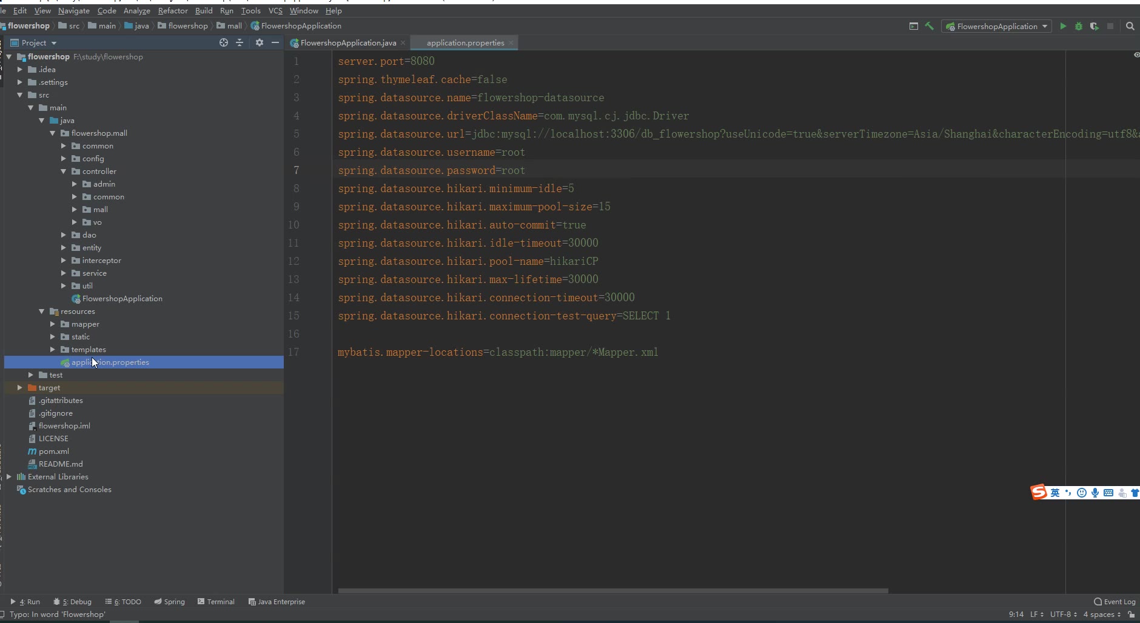The image size is (1140, 623).
Task: Toggle Sogou input language with the 英 button
Action: click(x=1055, y=493)
